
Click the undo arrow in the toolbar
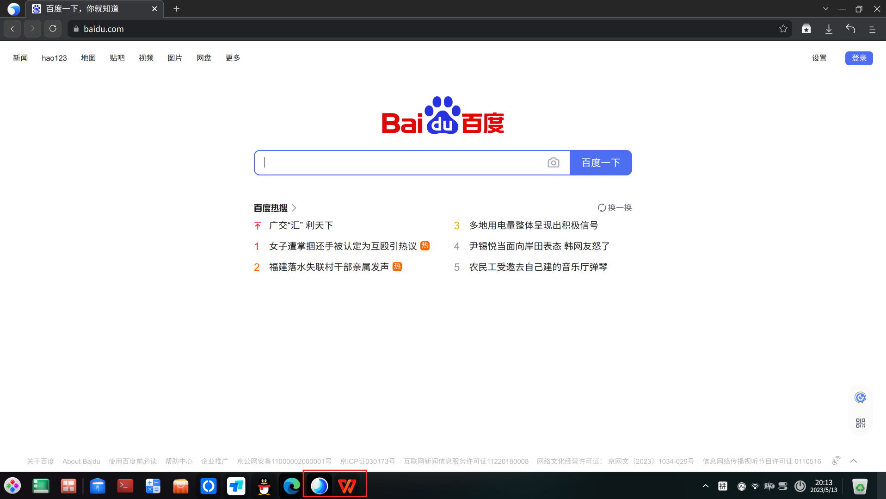pyautogui.click(x=851, y=29)
